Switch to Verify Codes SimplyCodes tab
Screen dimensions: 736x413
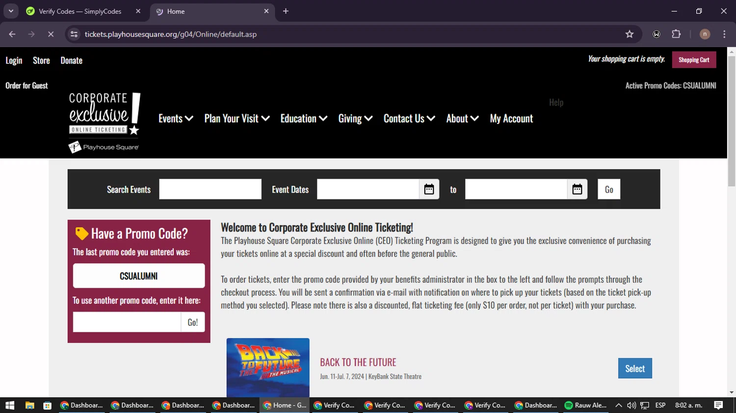(x=83, y=11)
